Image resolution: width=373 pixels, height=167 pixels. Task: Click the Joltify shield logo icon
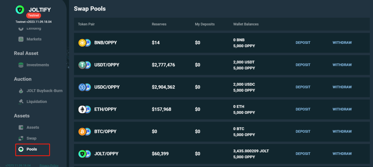20,9
